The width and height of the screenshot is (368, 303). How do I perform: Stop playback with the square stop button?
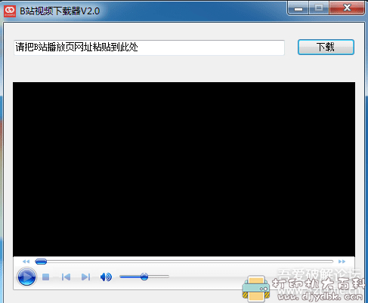pos(45,277)
